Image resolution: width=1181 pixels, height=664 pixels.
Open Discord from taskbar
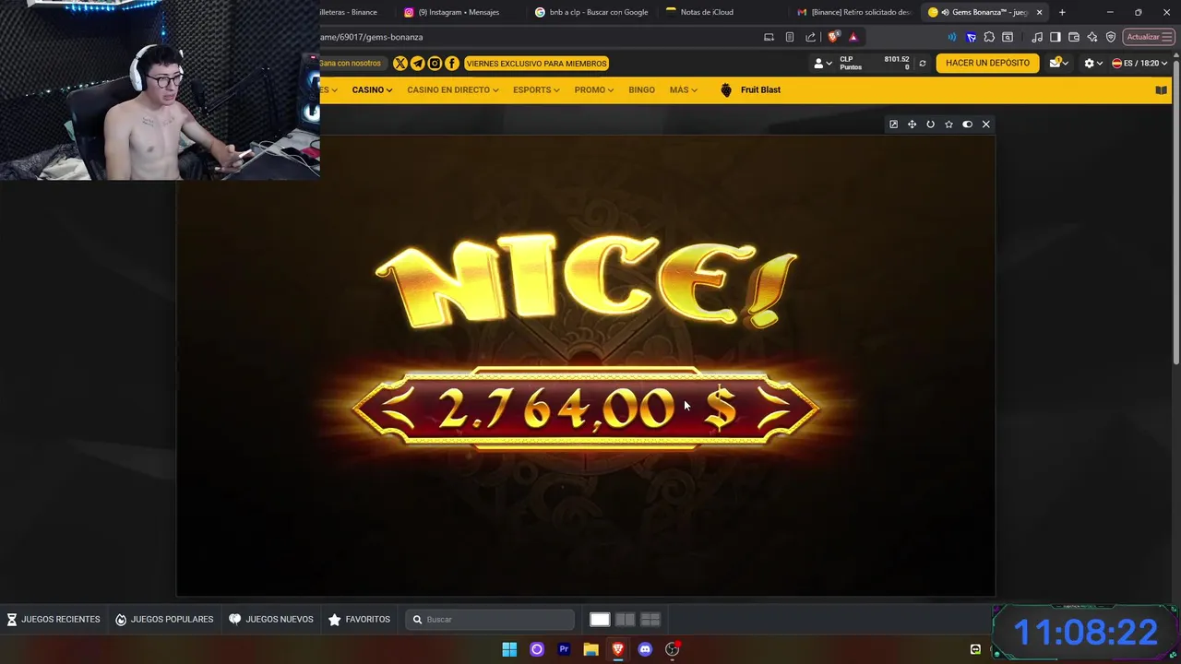645,649
